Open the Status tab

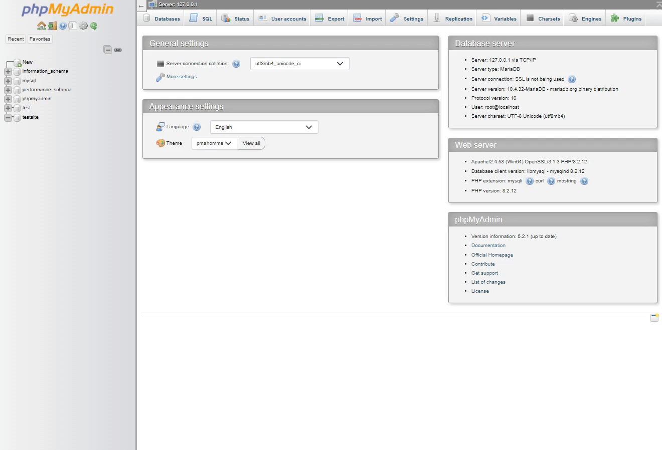pyautogui.click(x=236, y=19)
